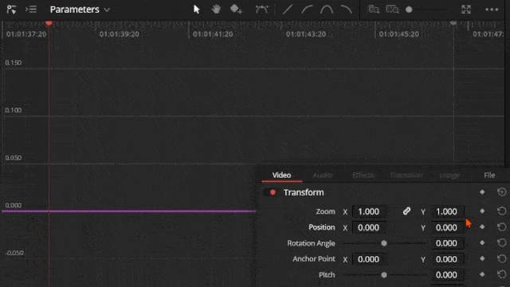Switch to the Video inspector tab
510x287 pixels.
coord(281,175)
